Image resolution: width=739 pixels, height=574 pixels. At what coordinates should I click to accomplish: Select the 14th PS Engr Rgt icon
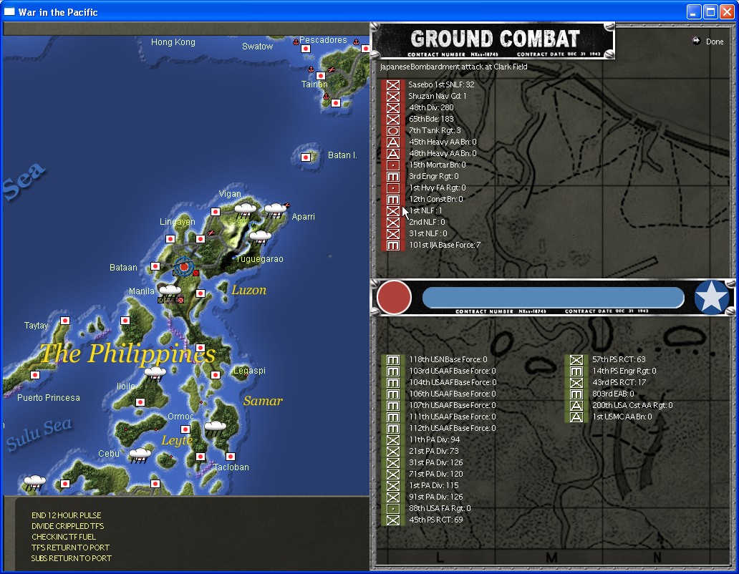[x=576, y=371]
